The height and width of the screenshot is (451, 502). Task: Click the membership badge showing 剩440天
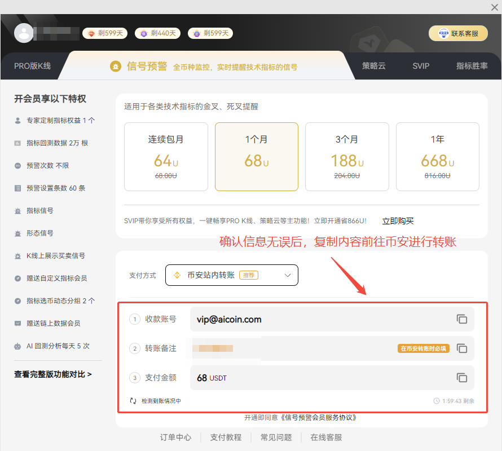(158, 33)
